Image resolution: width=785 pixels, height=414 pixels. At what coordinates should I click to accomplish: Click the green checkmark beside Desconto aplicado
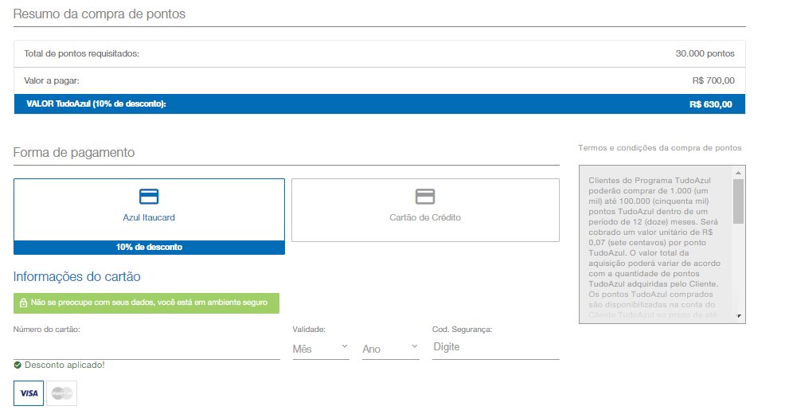18,365
